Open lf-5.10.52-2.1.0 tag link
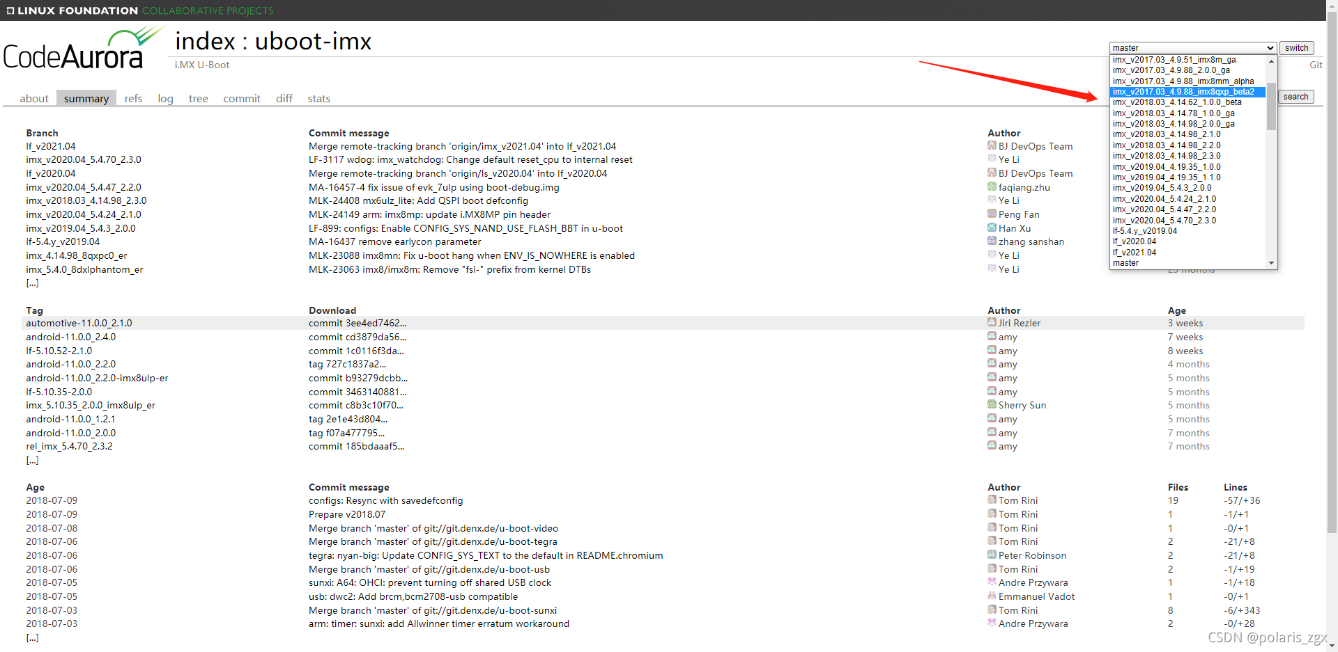The image size is (1338, 652). click(x=59, y=351)
